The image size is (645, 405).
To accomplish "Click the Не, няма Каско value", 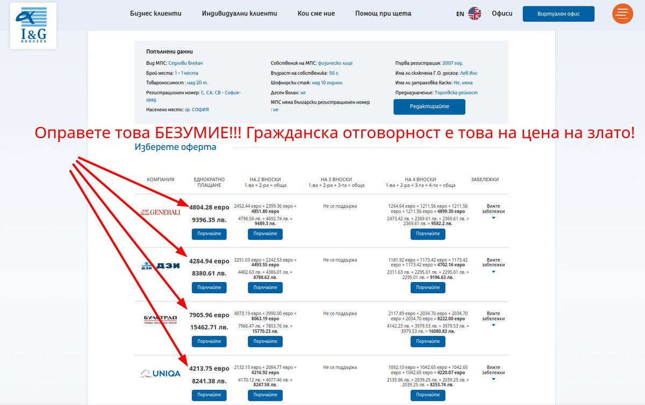I will point(463,83).
